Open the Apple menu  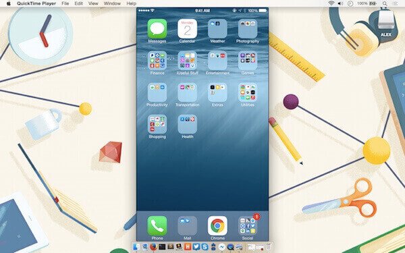(9, 3)
